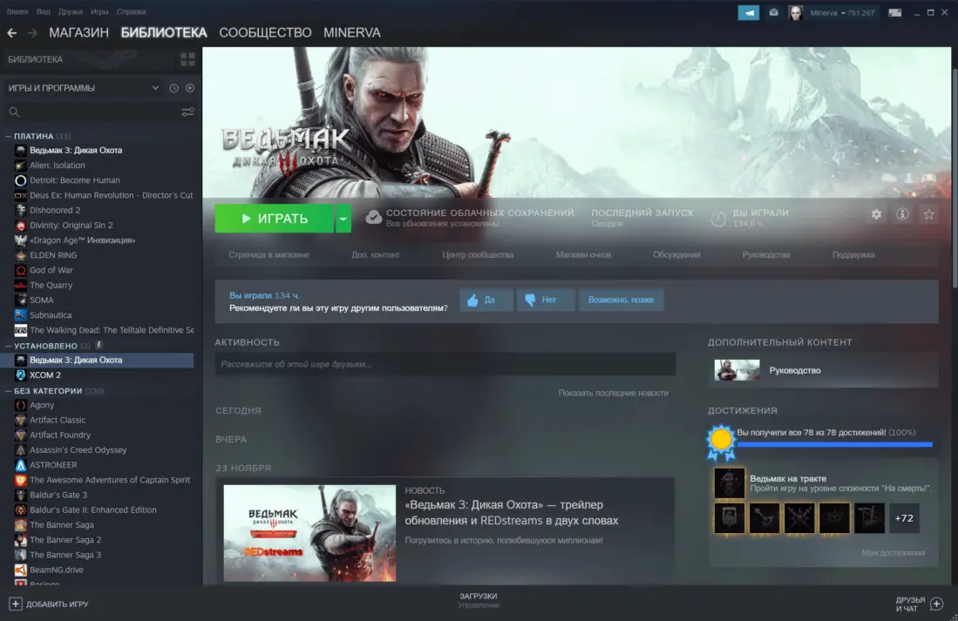The height and width of the screenshot is (621, 958).
Task: Click thumbs-up Да recommendation button
Action: coord(486,300)
